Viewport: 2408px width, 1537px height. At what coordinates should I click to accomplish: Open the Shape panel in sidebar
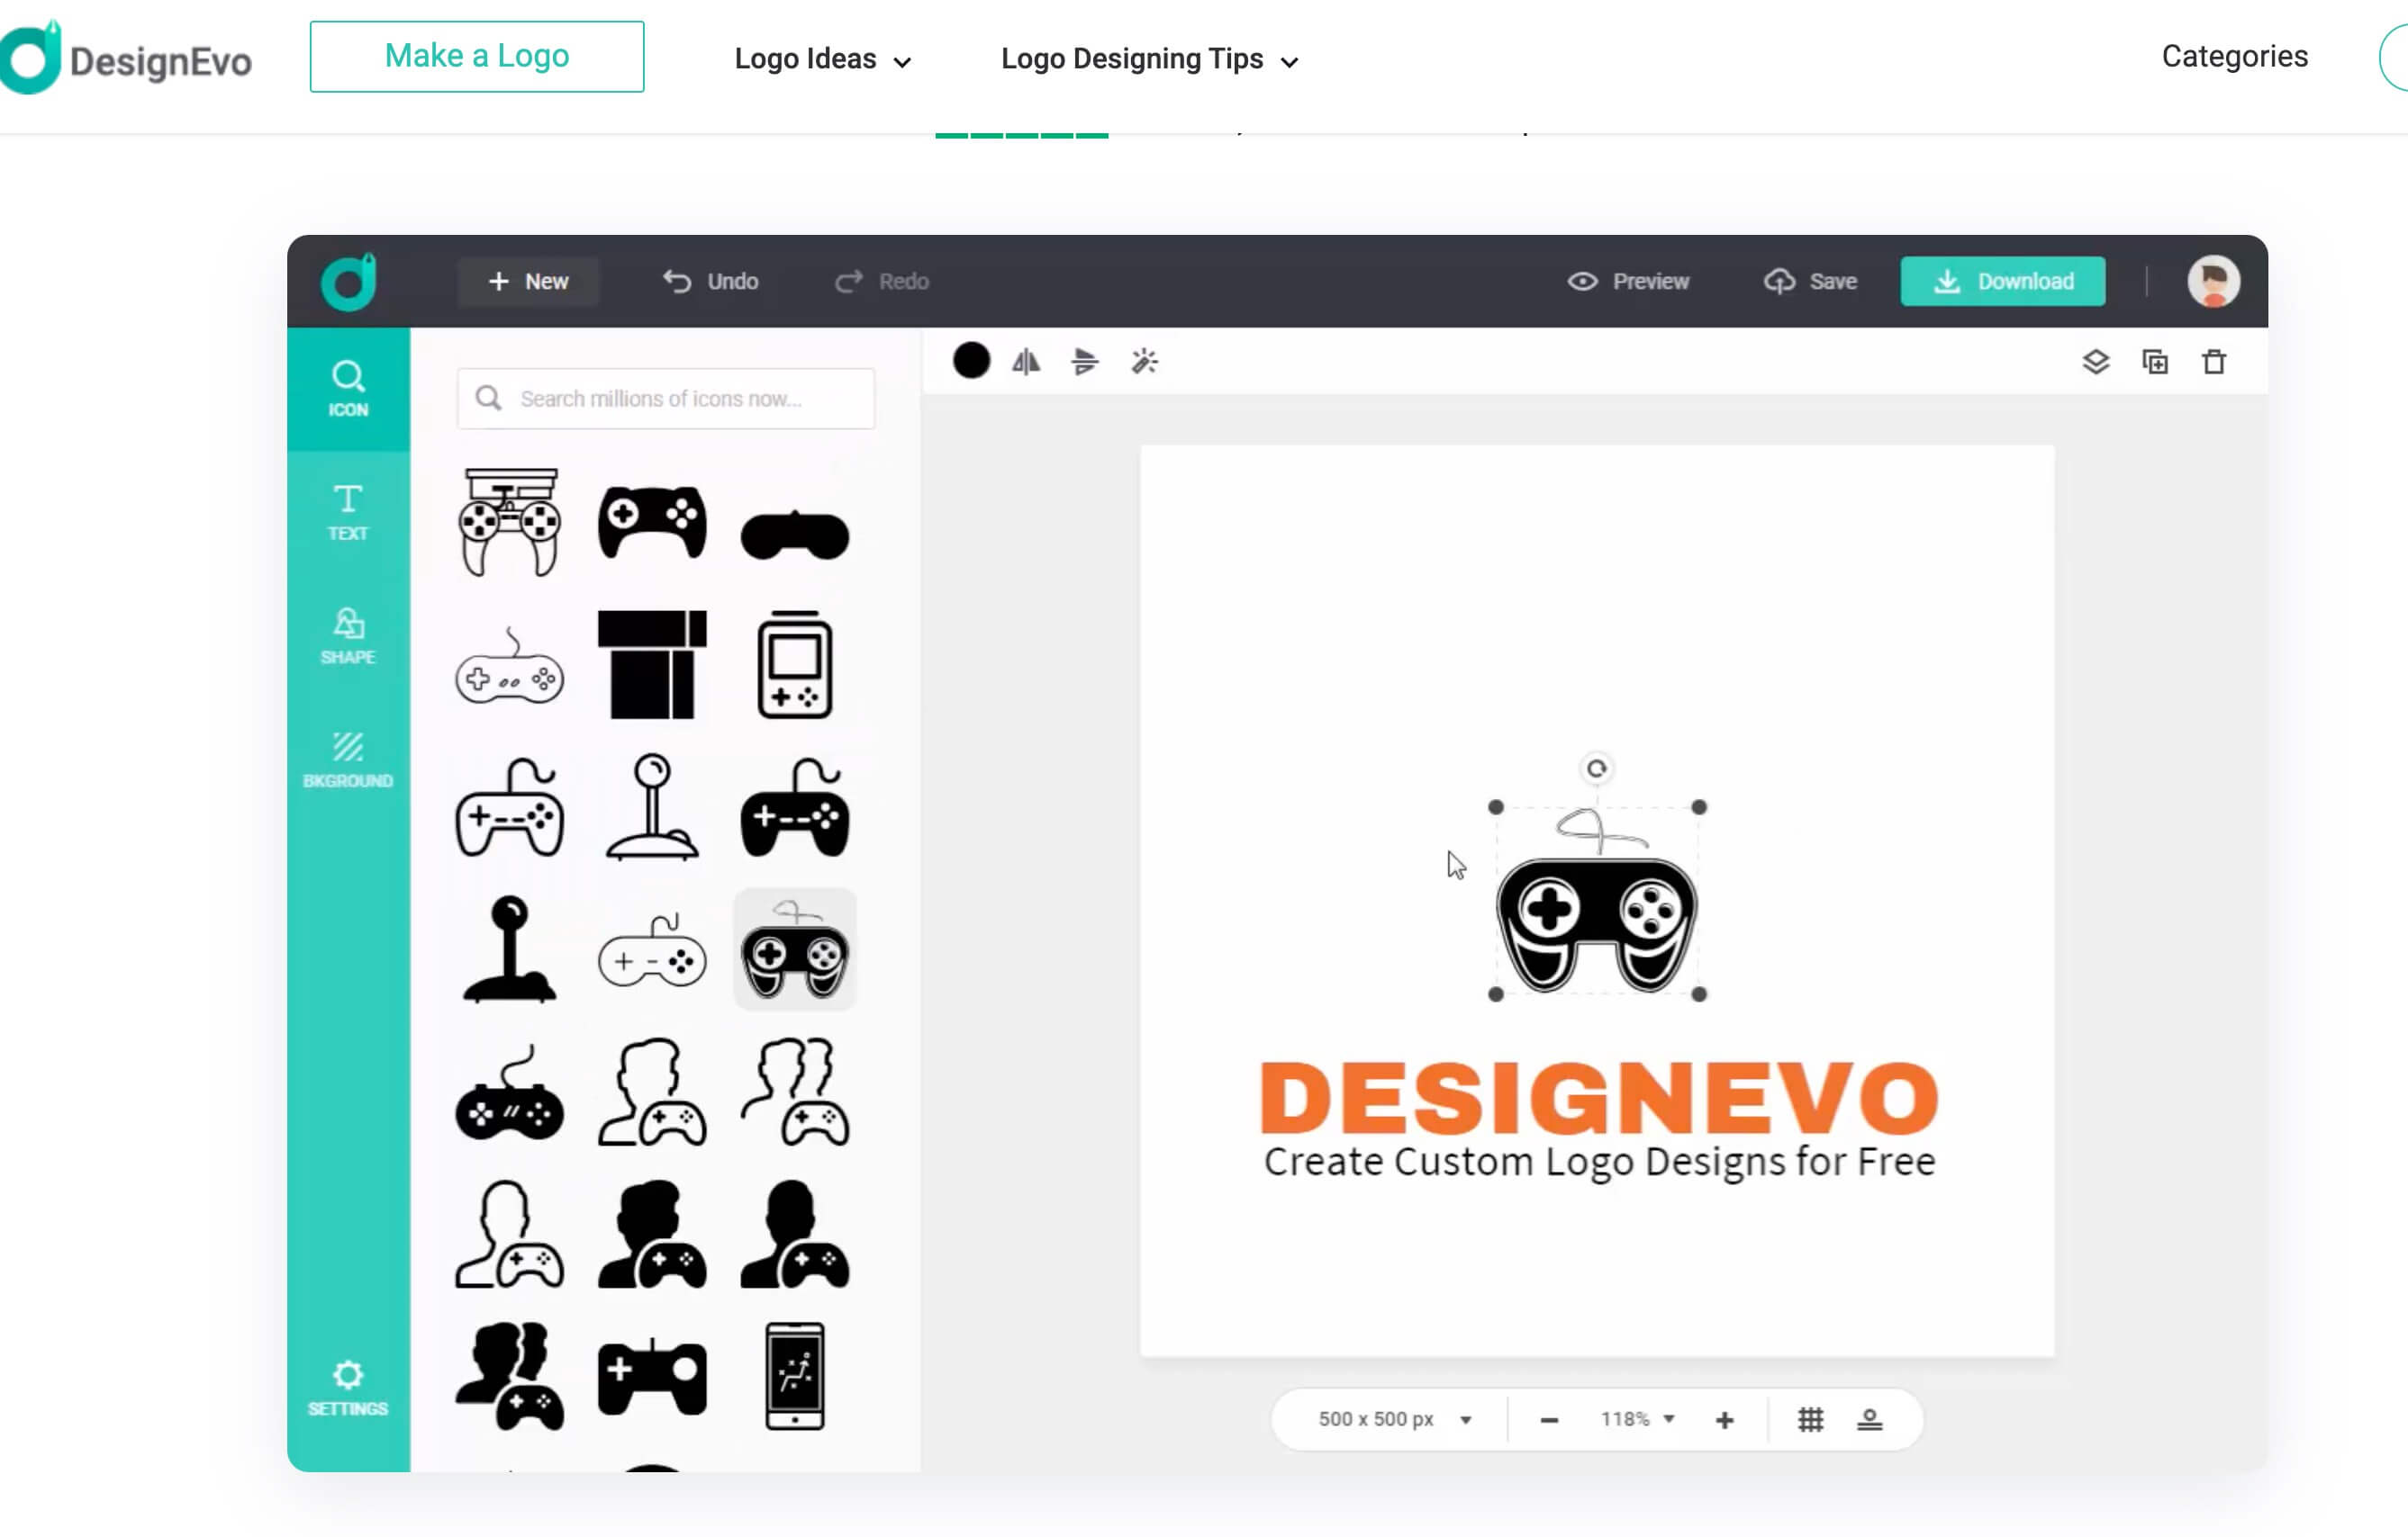pyautogui.click(x=348, y=635)
